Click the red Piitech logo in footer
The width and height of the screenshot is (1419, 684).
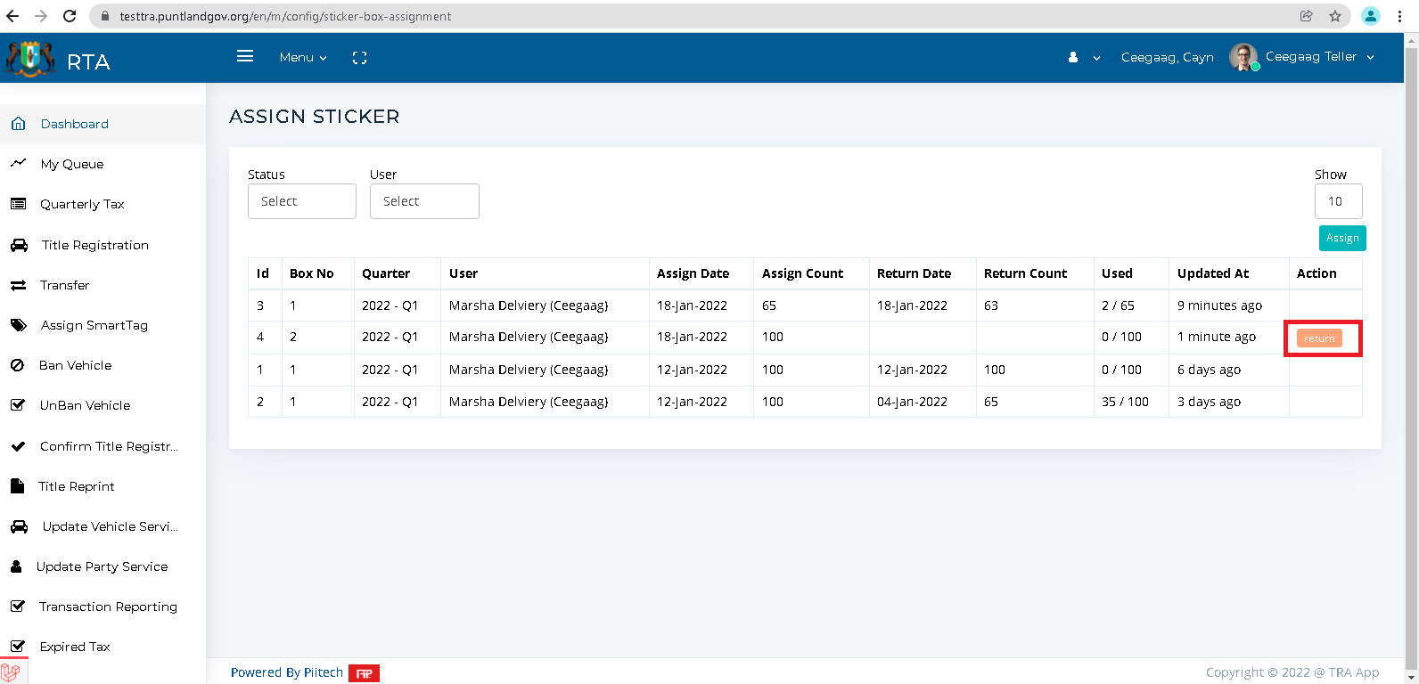364,673
